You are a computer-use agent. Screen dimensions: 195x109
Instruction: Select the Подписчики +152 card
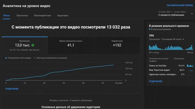pyautogui.click(x=117, y=45)
